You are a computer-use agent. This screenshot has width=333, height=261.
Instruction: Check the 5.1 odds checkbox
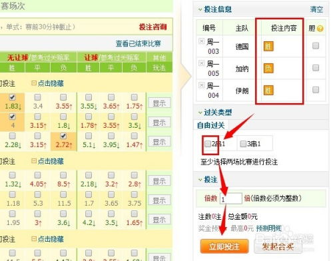[89, 136]
